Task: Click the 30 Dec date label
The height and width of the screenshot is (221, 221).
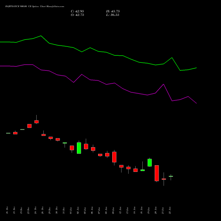Action: [57, 210]
